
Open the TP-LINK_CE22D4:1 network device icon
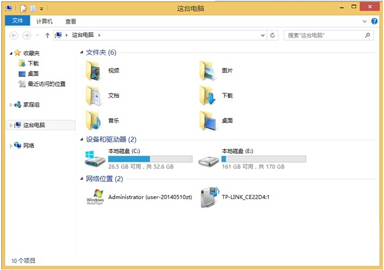[210, 197]
